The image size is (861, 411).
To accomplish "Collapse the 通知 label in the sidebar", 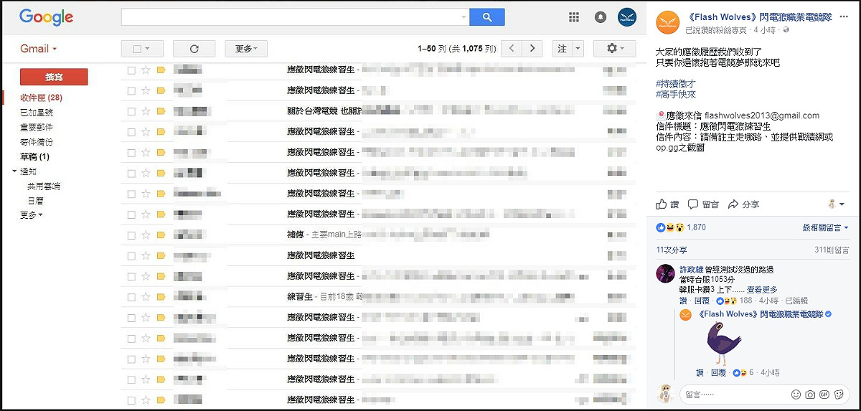I will 15,171.
